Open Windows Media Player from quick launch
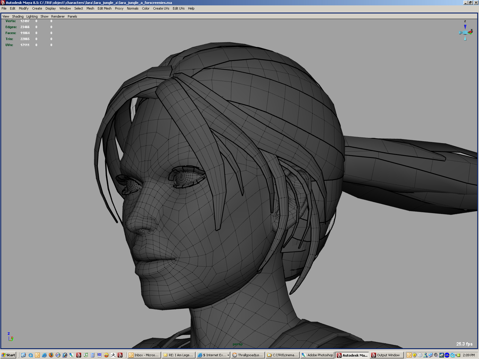479x359 pixels. [58, 355]
